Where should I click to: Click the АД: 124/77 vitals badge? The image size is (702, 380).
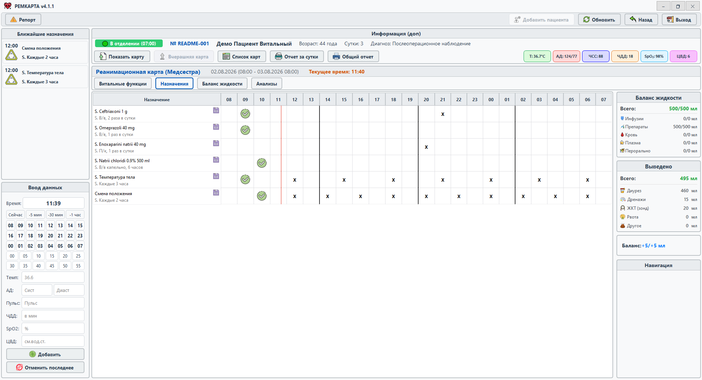[x=566, y=56]
